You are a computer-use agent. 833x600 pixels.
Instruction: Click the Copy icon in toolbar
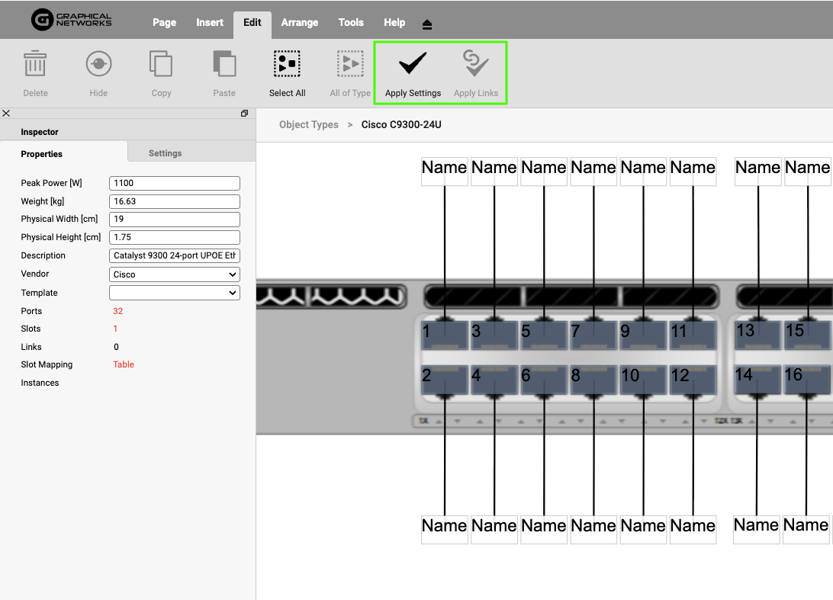pos(161,64)
